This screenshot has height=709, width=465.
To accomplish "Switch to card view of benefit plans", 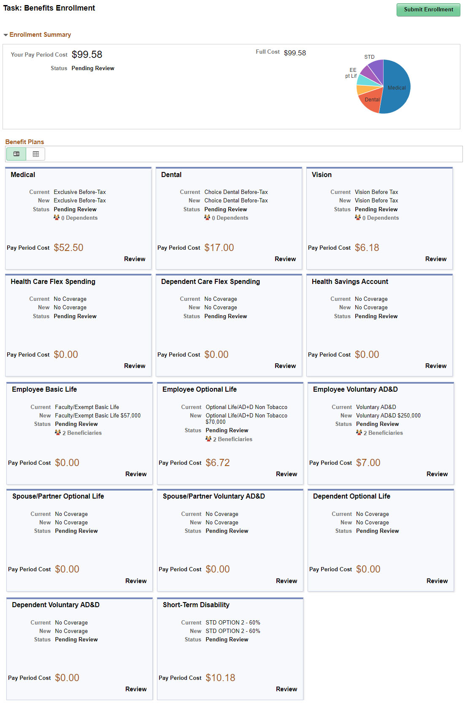I will (16, 154).
